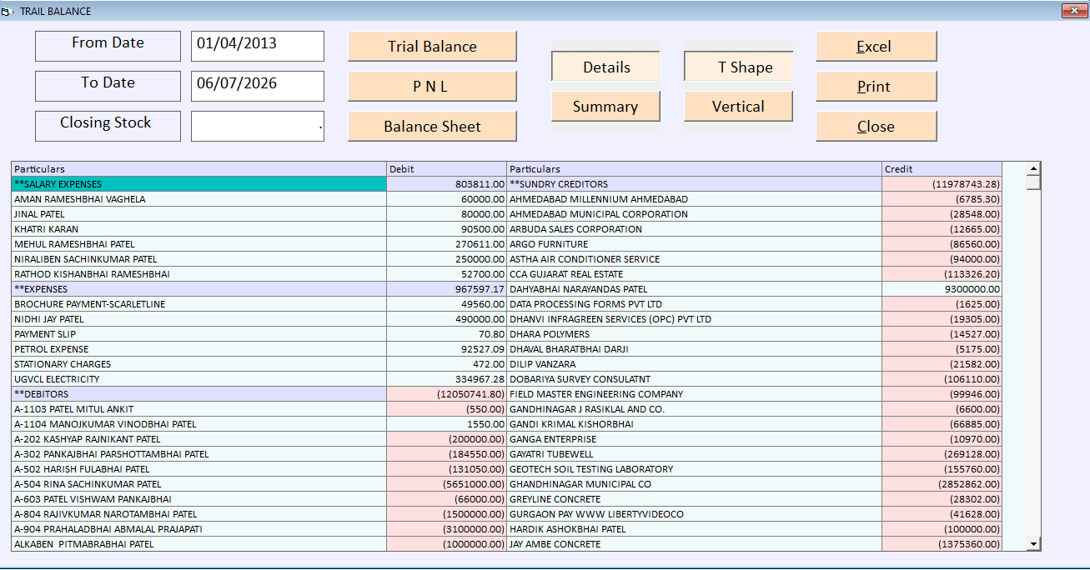Screen dimensions: 1090x570
Task: Click the scroll down arrow of the grid
Action: (1034, 543)
